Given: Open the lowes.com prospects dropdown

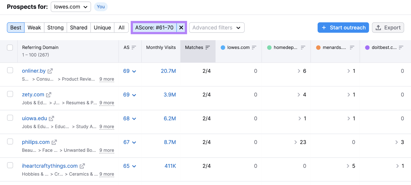Looking at the screenshot, I should (x=71, y=7).
